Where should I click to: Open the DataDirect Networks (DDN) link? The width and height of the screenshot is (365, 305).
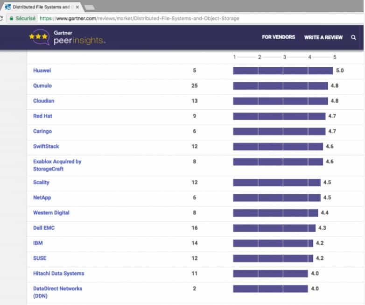(x=57, y=292)
